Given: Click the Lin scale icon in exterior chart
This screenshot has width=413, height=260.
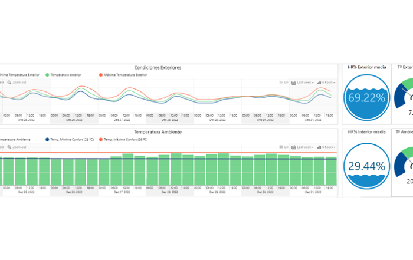Looking at the screenshot, I should (284, 82).
